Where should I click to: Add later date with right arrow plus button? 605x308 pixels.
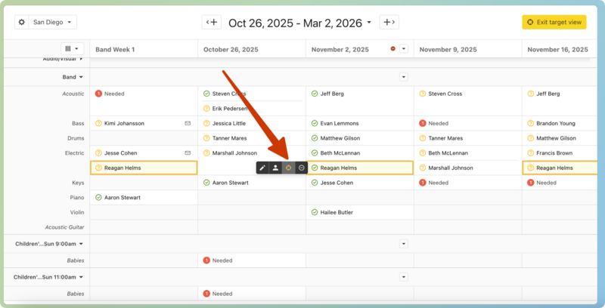pos(389,23)
